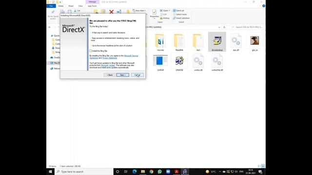Show hidden system tray icons
Image resolution: width=312 pixels, height=175 pixels.
point(220,172)
